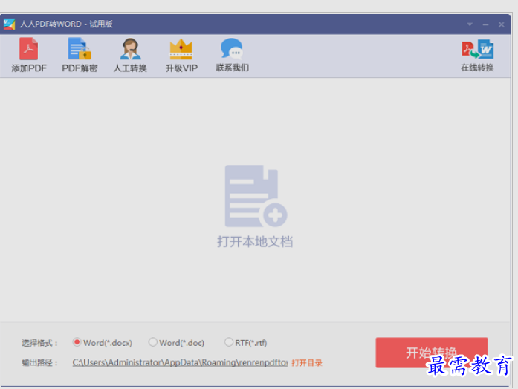518x389 pixels.
Task: Select 人工转换 manual conversion icon
Action: [x=130, y=49]
